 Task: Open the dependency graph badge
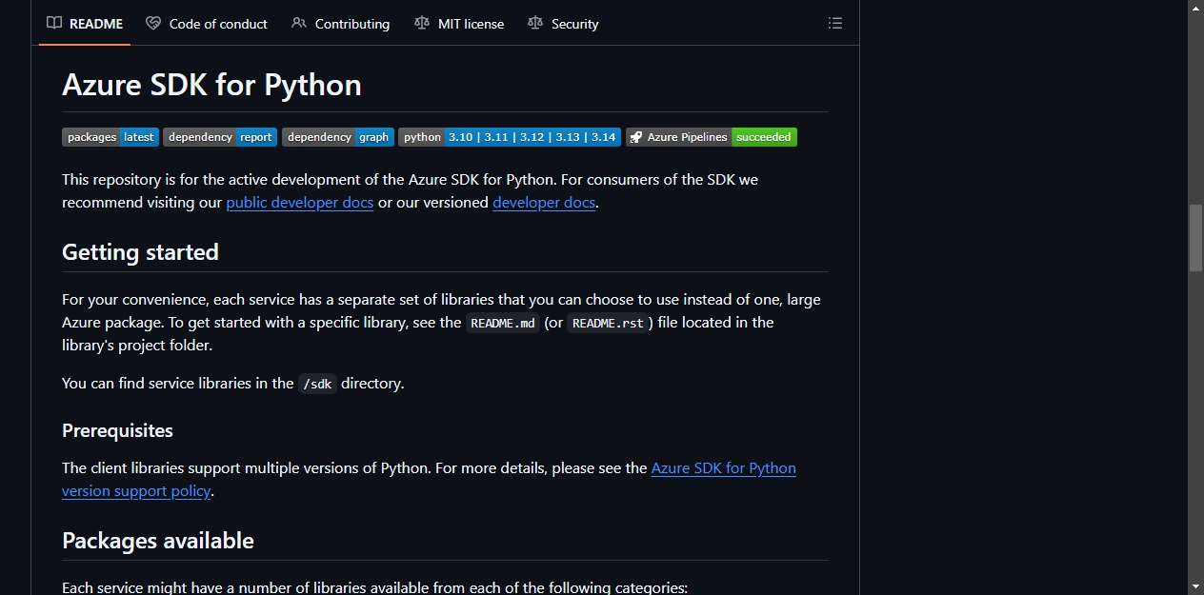[338, 137]
